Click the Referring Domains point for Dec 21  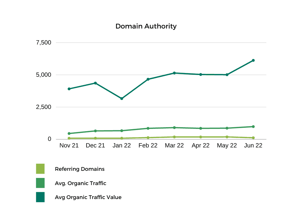click(95, 138)
